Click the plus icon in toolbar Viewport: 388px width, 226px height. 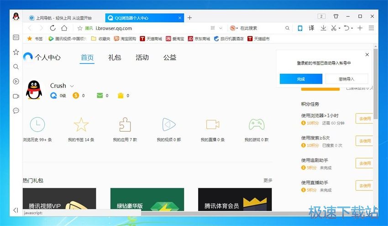tap(360, 28)
